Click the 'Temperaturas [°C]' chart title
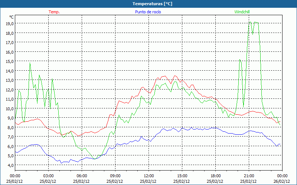The height and width of the screenshot is (185, 297). click(152, 4)
